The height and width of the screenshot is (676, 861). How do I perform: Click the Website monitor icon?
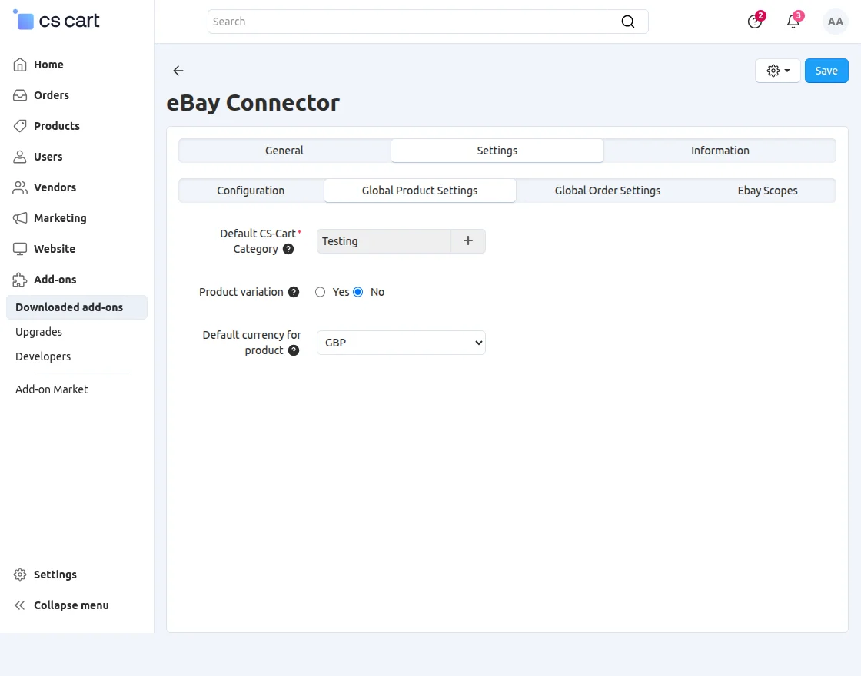20,249
